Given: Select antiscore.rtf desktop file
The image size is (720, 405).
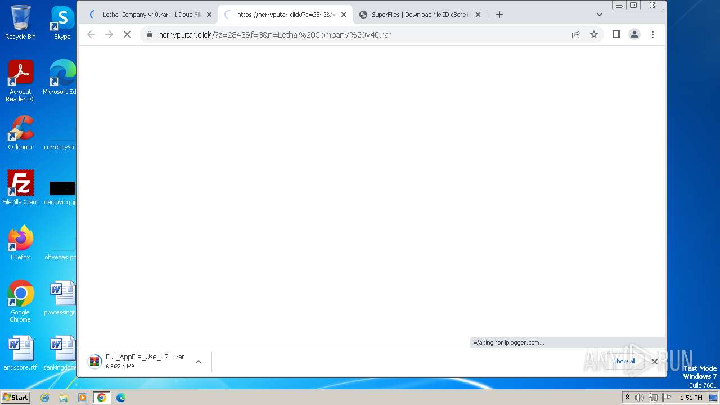Looking at the screenshot, I should [x=20, y=353].
